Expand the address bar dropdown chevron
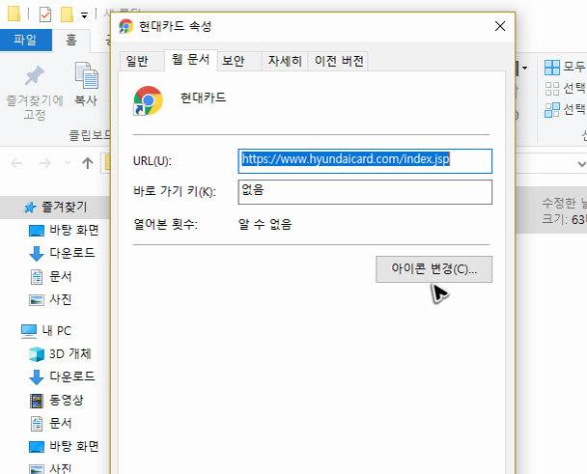The image size is (587, 474). (x=581, y=164)
